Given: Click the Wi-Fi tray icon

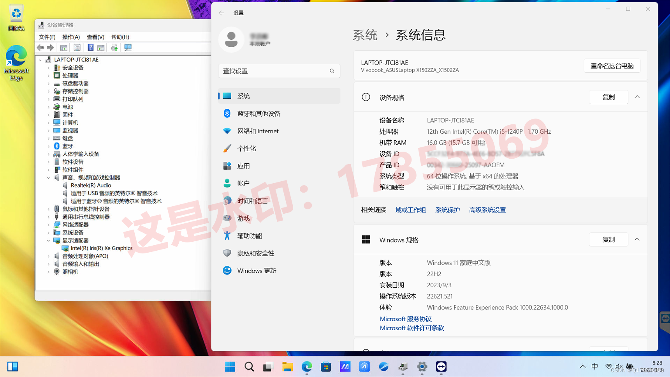Looking at the screenshot, I should pos(608,366).
